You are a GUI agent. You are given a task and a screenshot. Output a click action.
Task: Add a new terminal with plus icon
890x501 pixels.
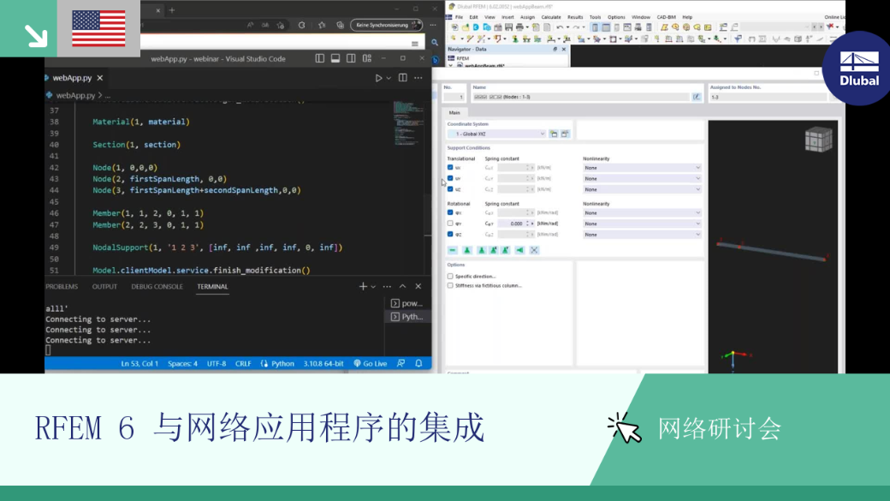pyautogui.click(x=363, y=286)
